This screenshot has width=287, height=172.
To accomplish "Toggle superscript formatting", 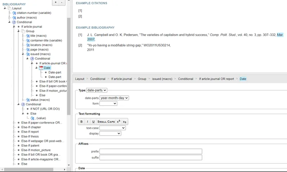I will click(119, 122).
